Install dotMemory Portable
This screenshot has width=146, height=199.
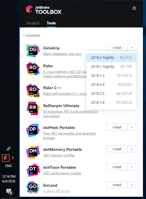pos(117,149)
